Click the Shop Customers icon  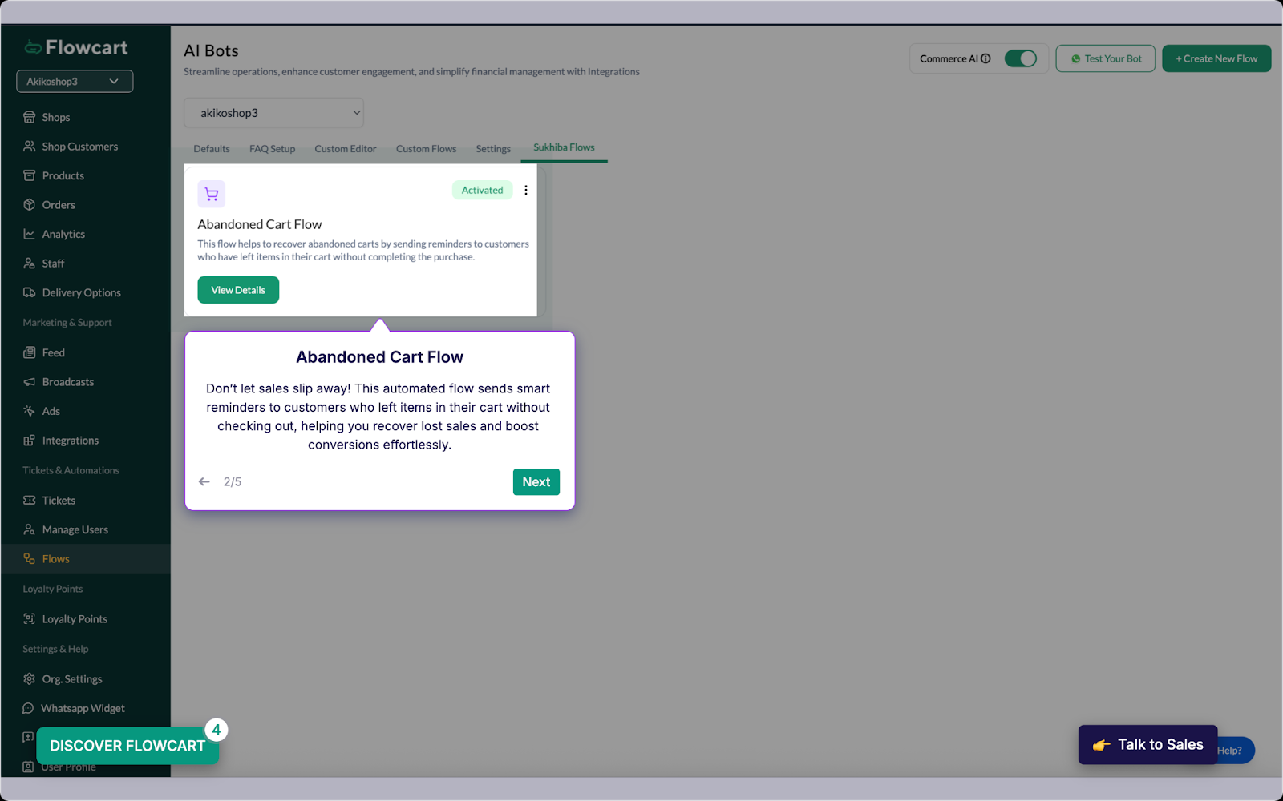pos(29,147)
